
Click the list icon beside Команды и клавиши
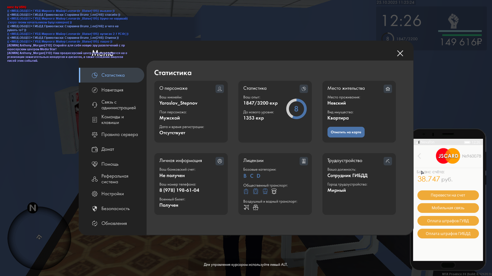(95, 120)
